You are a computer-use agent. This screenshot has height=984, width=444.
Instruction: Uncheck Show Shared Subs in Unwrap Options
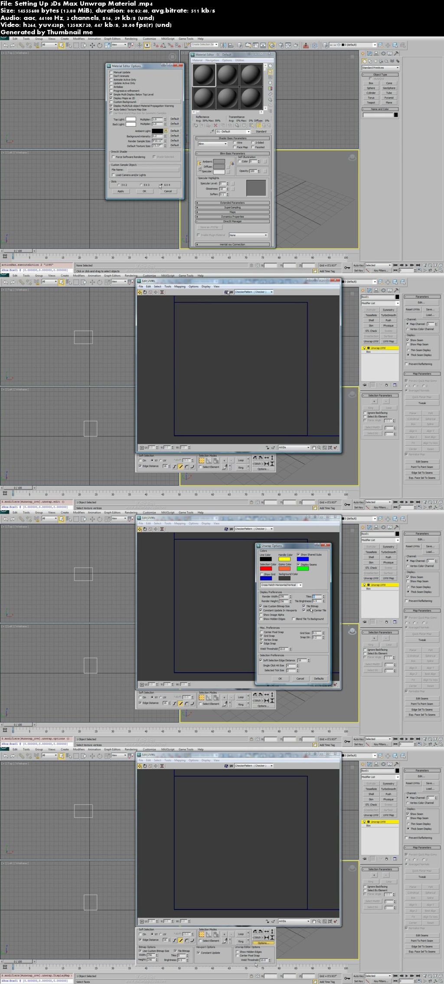coord(298,554)
